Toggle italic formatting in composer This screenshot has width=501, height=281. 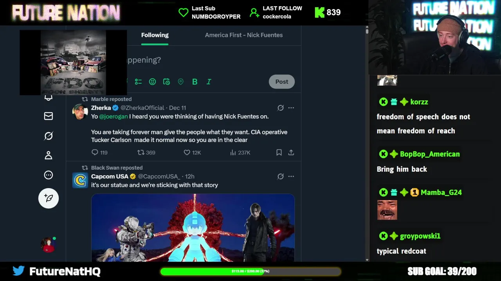pyautogui.click(x=209, y=82)
